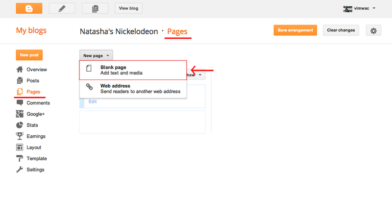Click the Earnings trophy icon
Screen dimensions: 392x221
click(20, 136)
